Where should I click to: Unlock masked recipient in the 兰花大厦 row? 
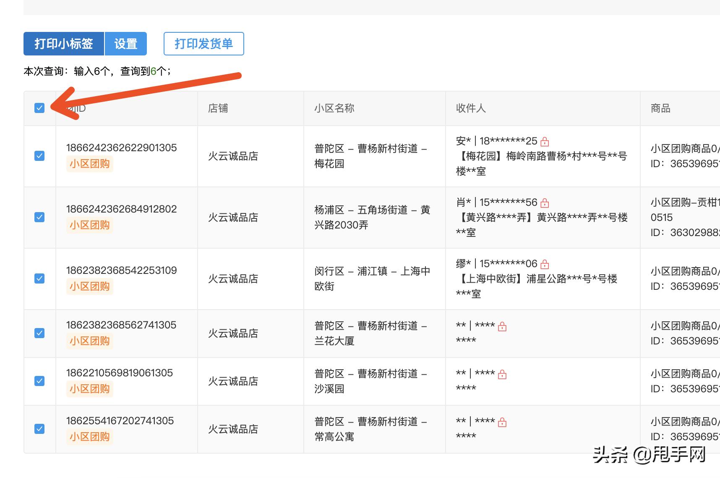point(503,326)
